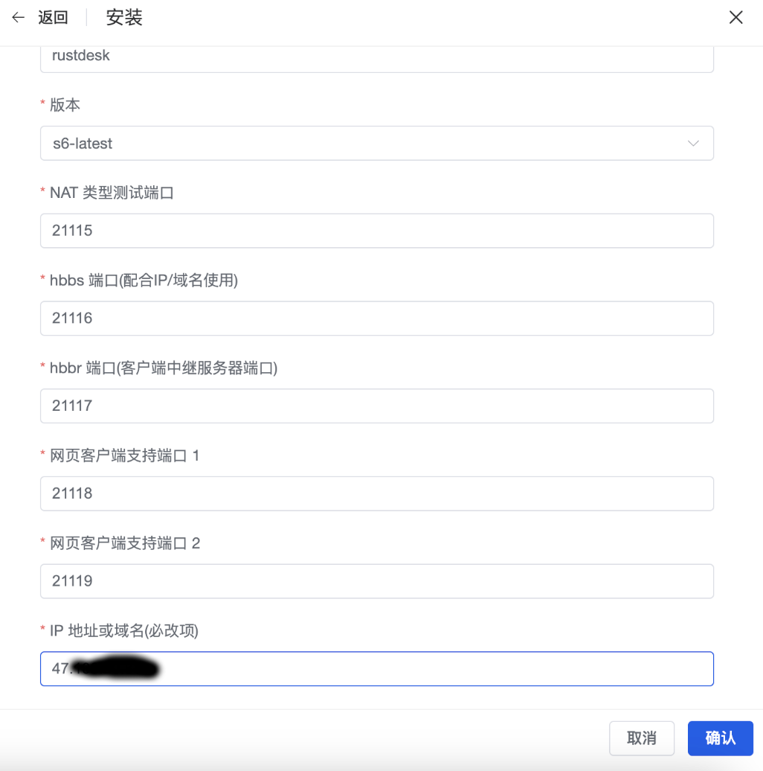Confirm installation with 确认 button
This screenshot has height=771, width=763.
721,738
